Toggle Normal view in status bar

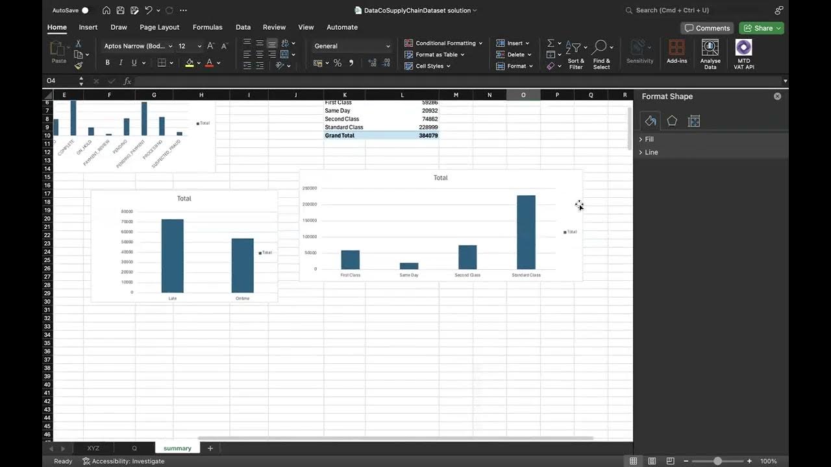click(633, 461)
